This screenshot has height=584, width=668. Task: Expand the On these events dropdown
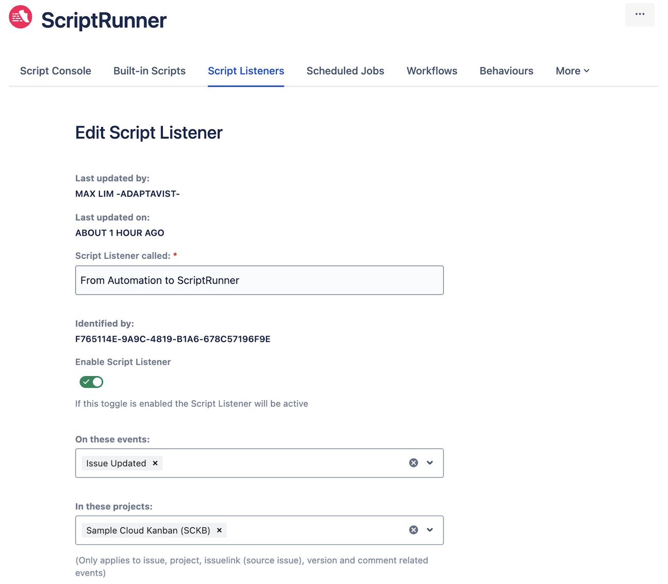tap(429, 462)
